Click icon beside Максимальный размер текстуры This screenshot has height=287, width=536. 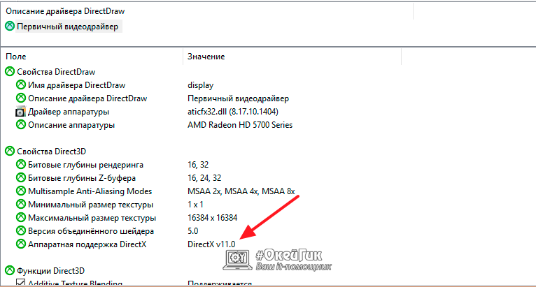pyautogui.click(x=21, y=217)
